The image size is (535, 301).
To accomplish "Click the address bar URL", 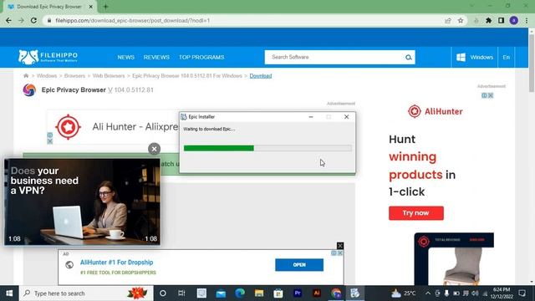I will (x=132, y=20).
